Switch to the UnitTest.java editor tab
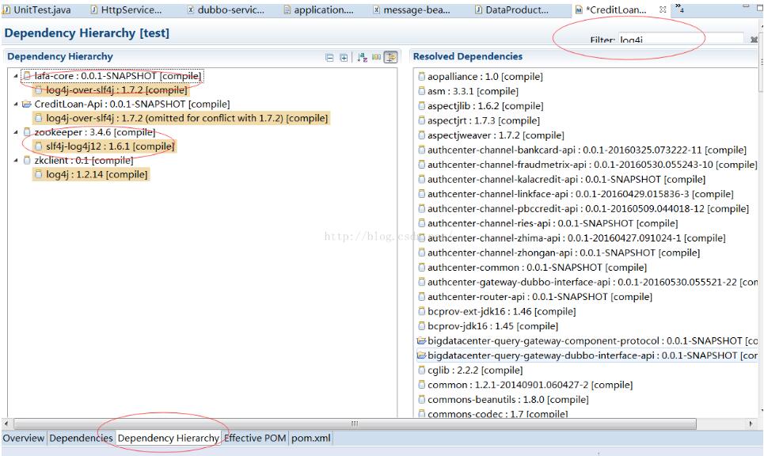The image size is (764, 456). coord(42,10)
